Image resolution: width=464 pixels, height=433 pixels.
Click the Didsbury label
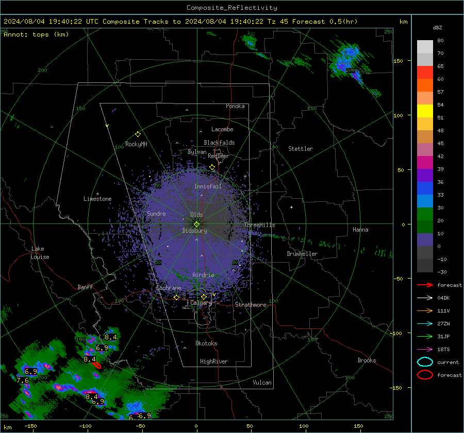[195, 231]
